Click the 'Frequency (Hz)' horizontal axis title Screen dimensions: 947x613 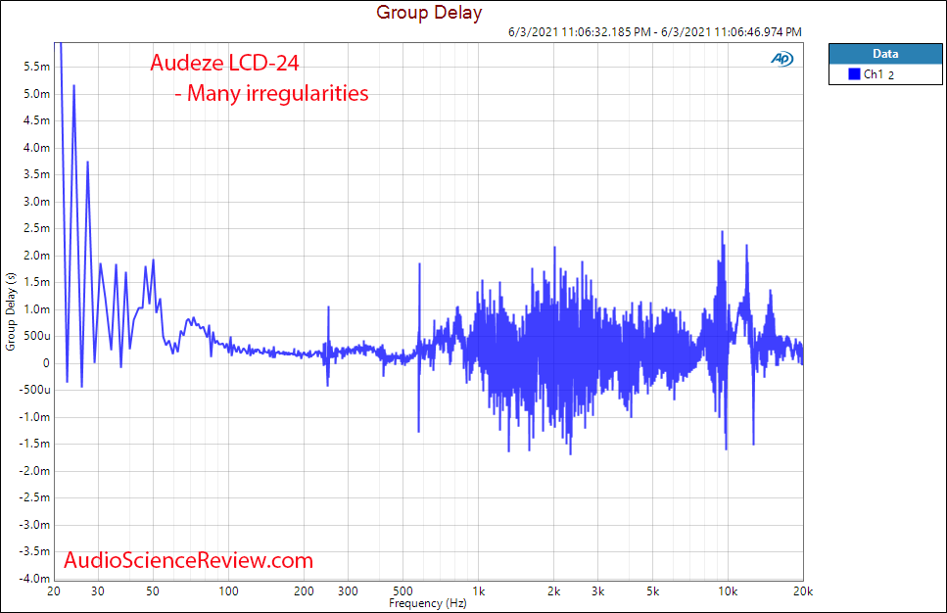[428, 603]
